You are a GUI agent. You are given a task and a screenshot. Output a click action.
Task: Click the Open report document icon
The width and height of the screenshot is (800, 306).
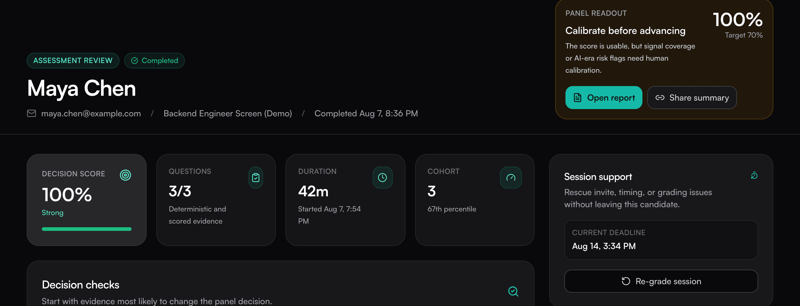tap(577, 98)
